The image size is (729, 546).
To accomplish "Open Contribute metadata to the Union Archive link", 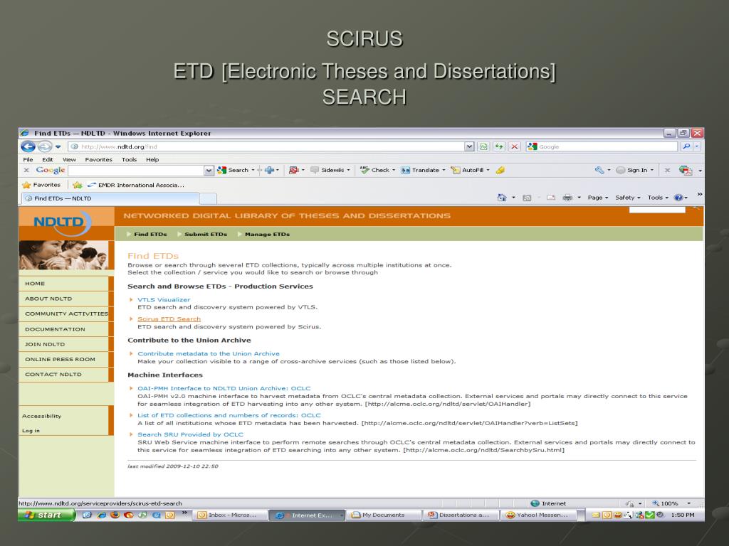I will [209, 354].
